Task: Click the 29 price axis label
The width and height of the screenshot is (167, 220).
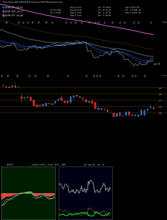Action: [160, 95]
